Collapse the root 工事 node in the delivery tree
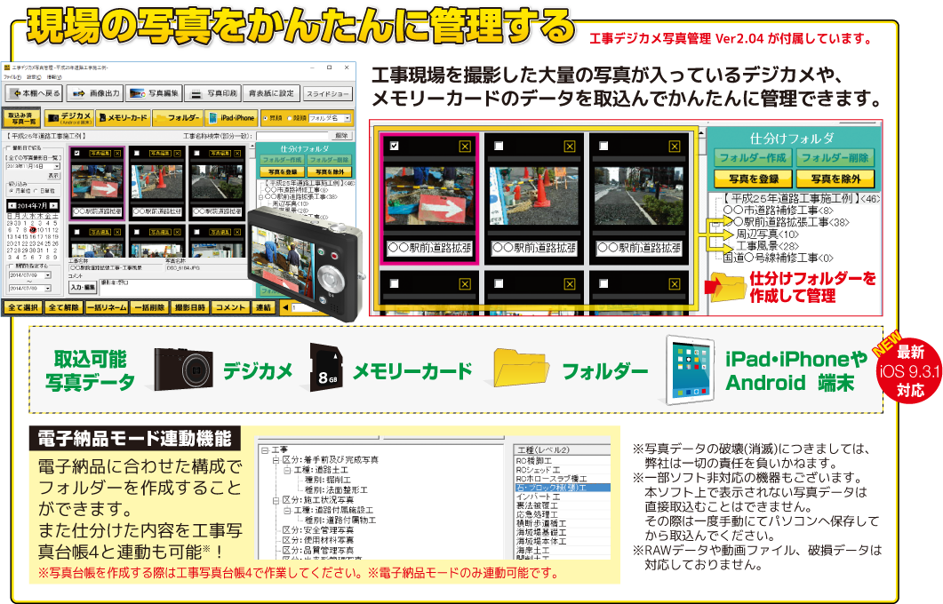This screenshot has height=604, width=943. click(x=265, y=449)
